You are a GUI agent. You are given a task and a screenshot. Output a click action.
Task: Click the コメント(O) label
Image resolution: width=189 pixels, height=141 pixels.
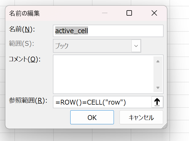[x=24, y=59]
